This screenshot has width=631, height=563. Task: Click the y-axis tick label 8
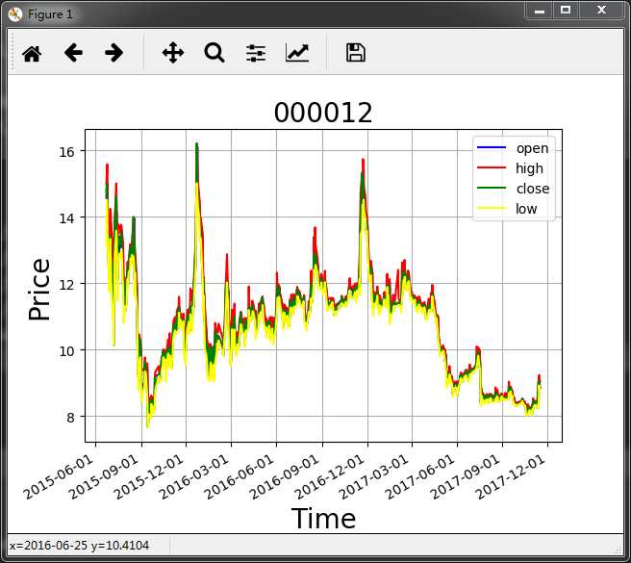click(71, 418)
